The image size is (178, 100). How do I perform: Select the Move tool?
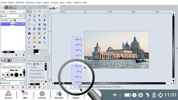coord(44,20)
